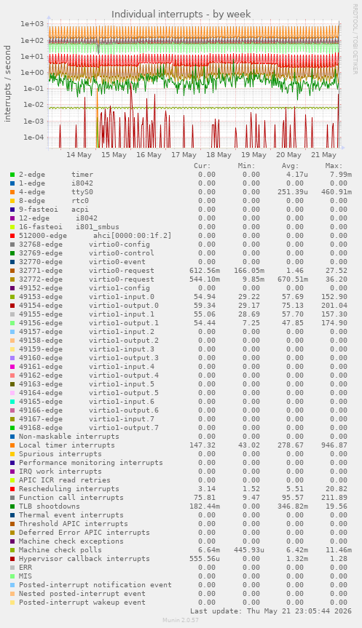The image size is (362, 628).
Task: Click the dark red Hypervisor callback swatch
Action: pos(12,559)
